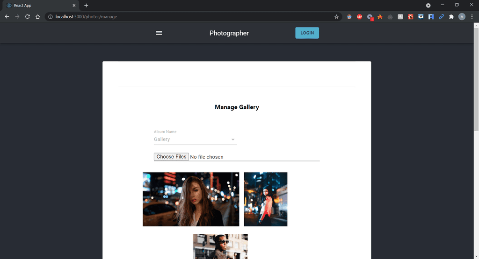The width and height of the screenshot is (479, 259).
Task: Reload the current page
Action: pos(28,17)
